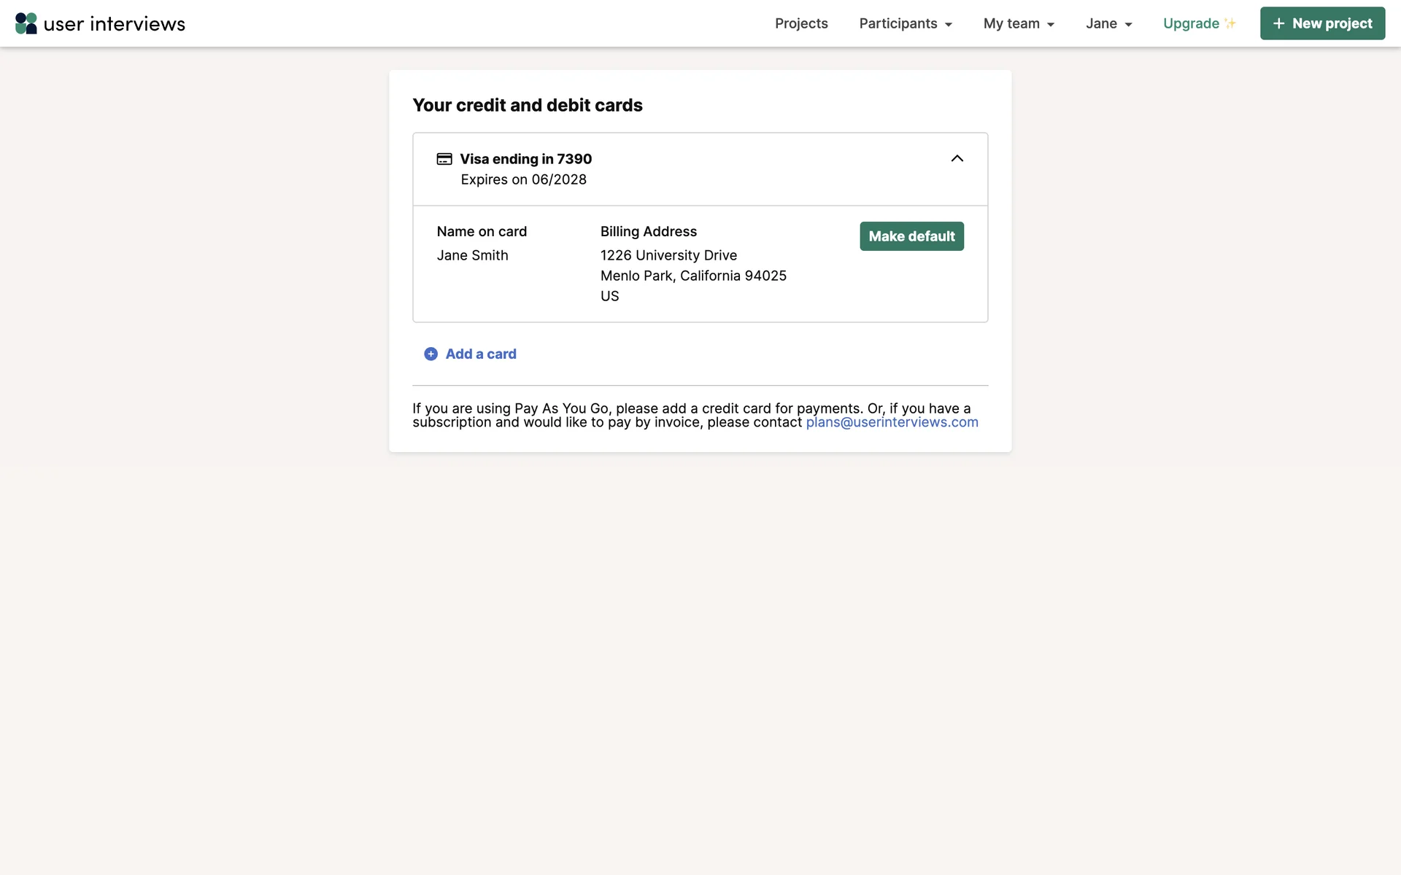Viewport: 1401px width, 875px height.
Task: Click the sparkle icon next to Upgrade
Action: (1230, 23)
